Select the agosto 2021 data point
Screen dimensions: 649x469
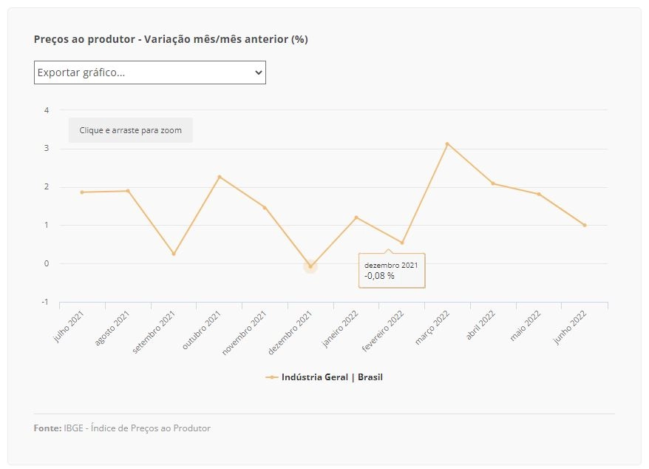(x=128, y=191)
